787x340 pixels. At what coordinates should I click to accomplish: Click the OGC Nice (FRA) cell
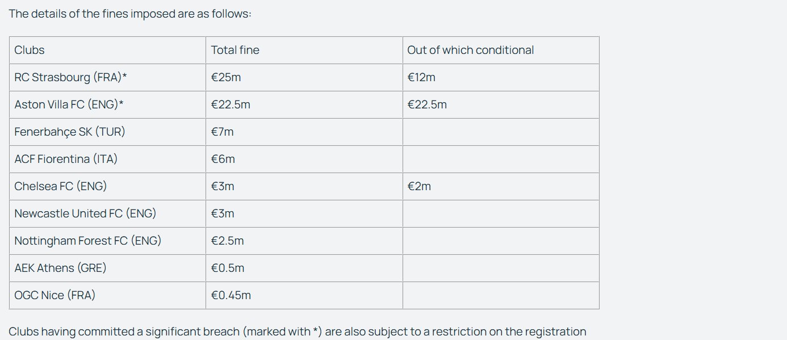[107, 295]
